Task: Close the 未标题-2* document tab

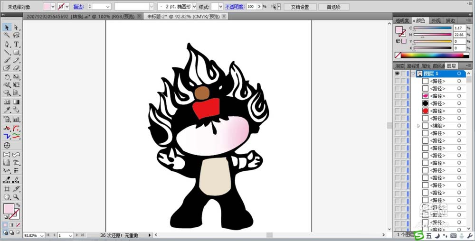Action: point(224,17)
